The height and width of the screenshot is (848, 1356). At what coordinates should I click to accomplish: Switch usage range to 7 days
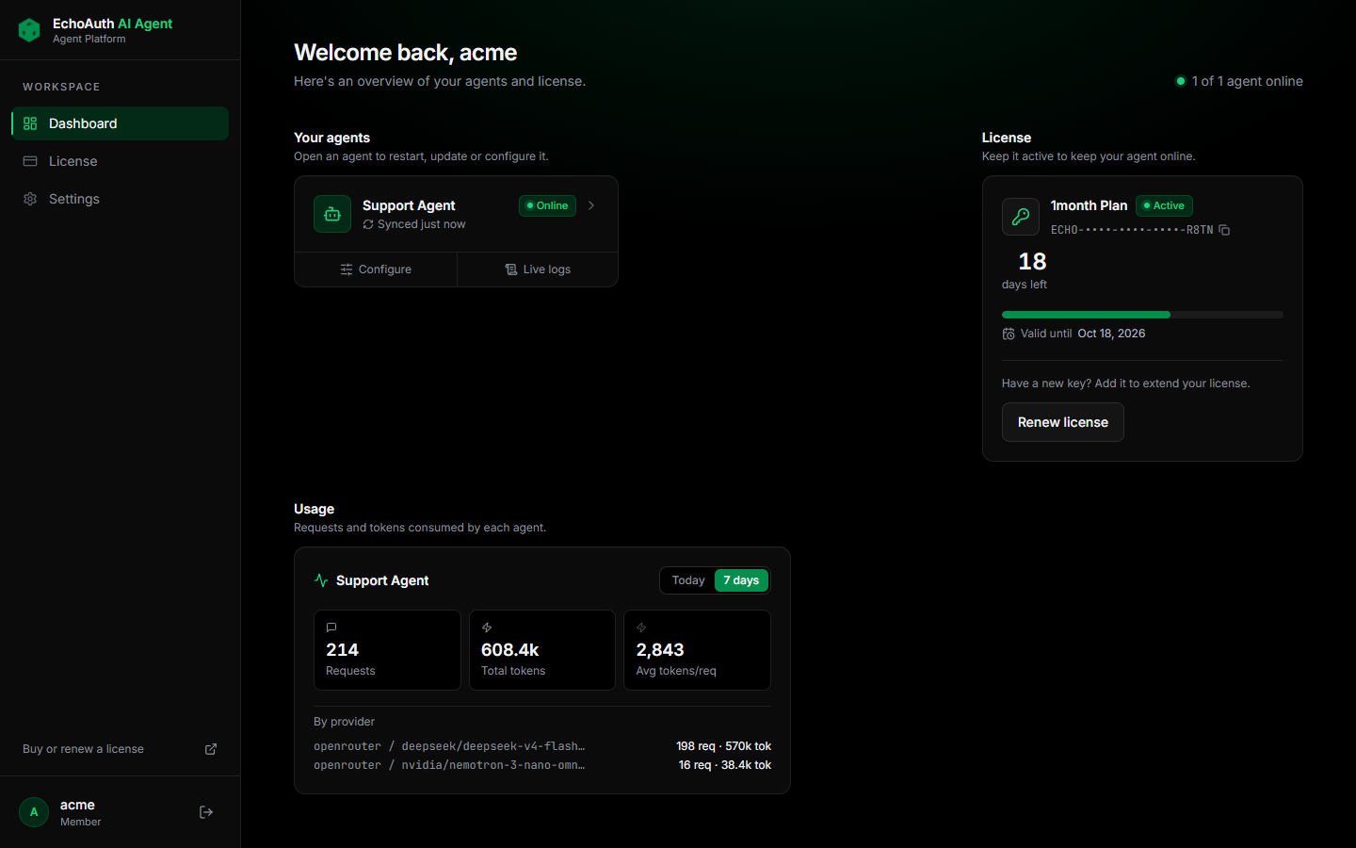coord(741,580)
